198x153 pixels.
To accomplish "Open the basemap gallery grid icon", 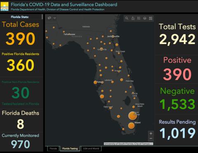I will click(151, 18).
